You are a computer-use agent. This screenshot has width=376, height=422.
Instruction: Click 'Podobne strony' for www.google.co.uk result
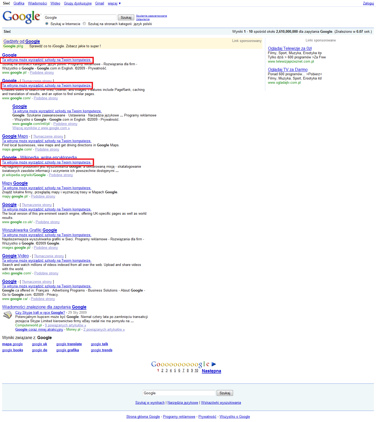coord(48,222)
